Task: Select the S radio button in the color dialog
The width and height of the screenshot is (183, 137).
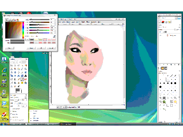Action: [x=26, y=22]
